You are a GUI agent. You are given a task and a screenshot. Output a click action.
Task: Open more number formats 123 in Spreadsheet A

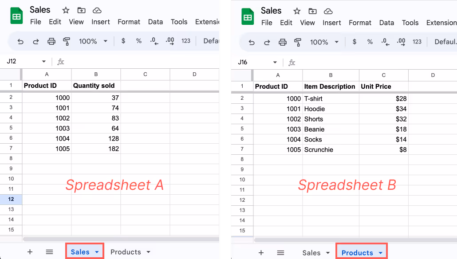185,41
